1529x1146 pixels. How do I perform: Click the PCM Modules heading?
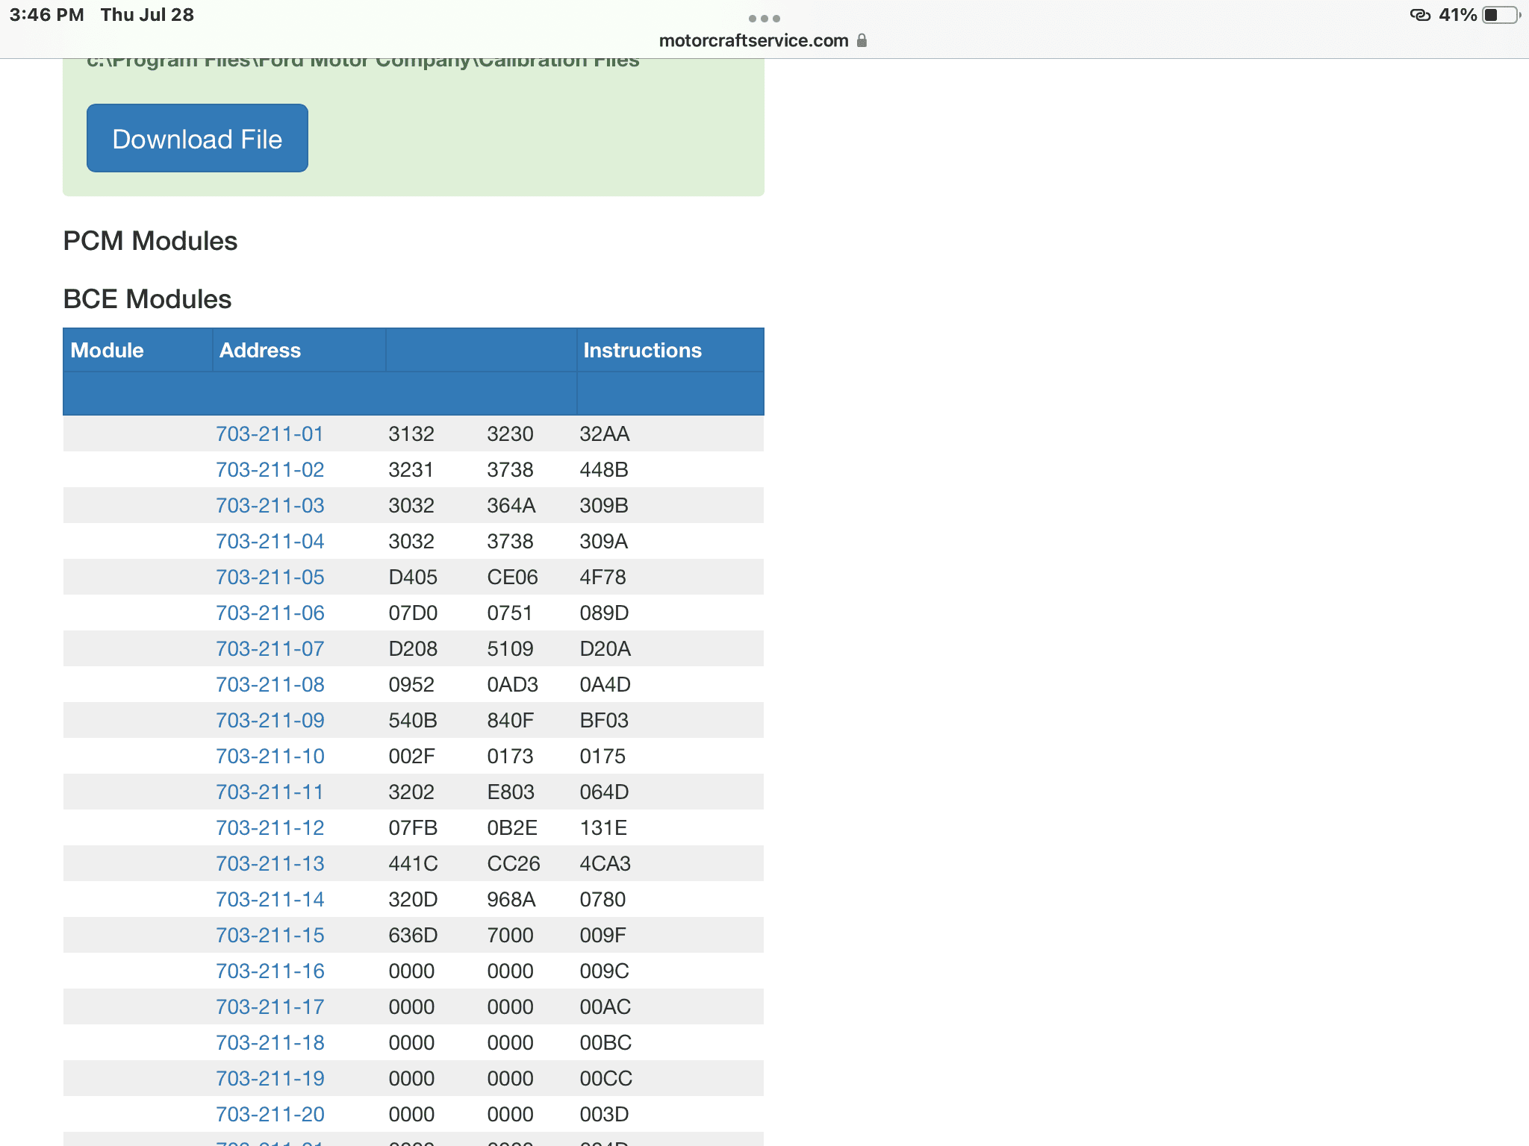tap(150, 241)
